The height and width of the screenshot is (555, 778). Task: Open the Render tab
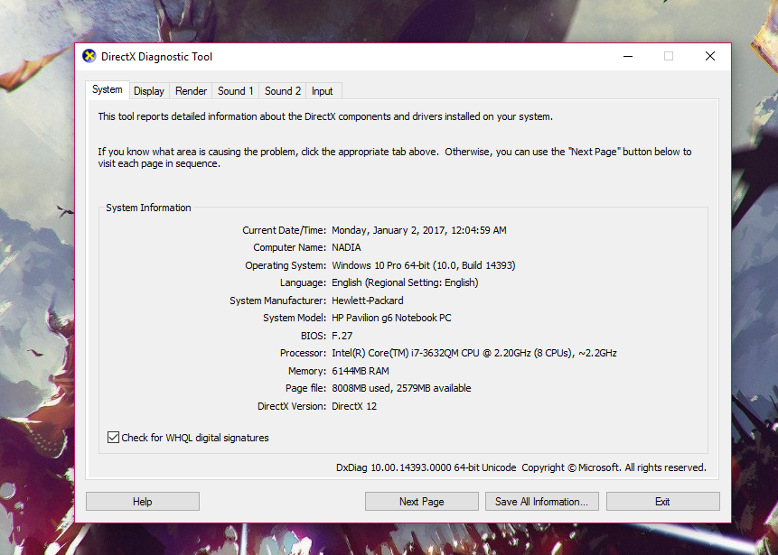coord(191,91)
